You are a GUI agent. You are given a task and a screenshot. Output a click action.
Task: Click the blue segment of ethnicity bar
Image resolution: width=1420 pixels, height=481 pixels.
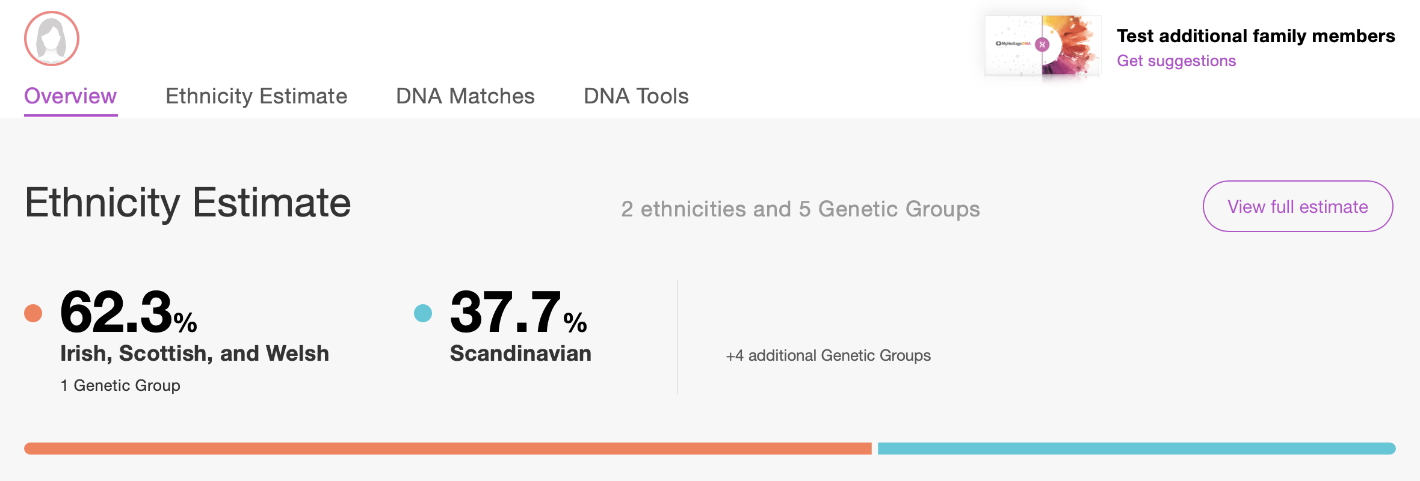(x=1136, y=449)
